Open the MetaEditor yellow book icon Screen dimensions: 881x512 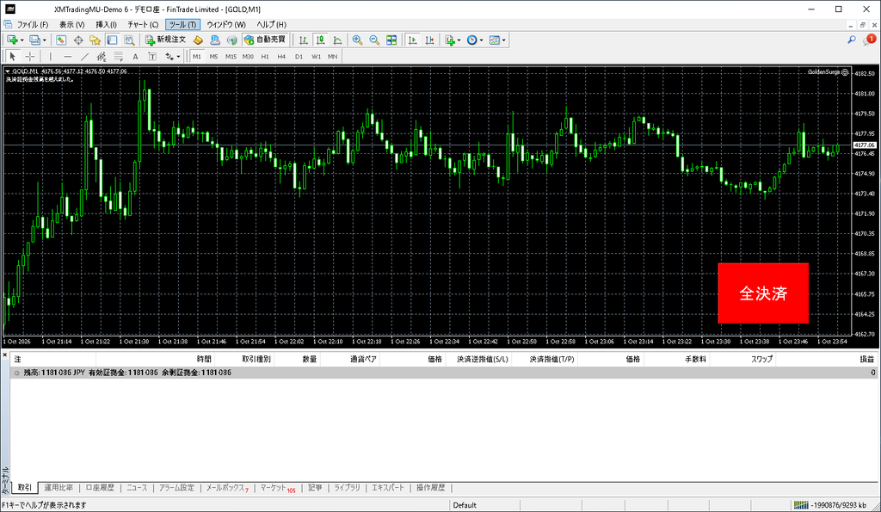pos(198,40)
